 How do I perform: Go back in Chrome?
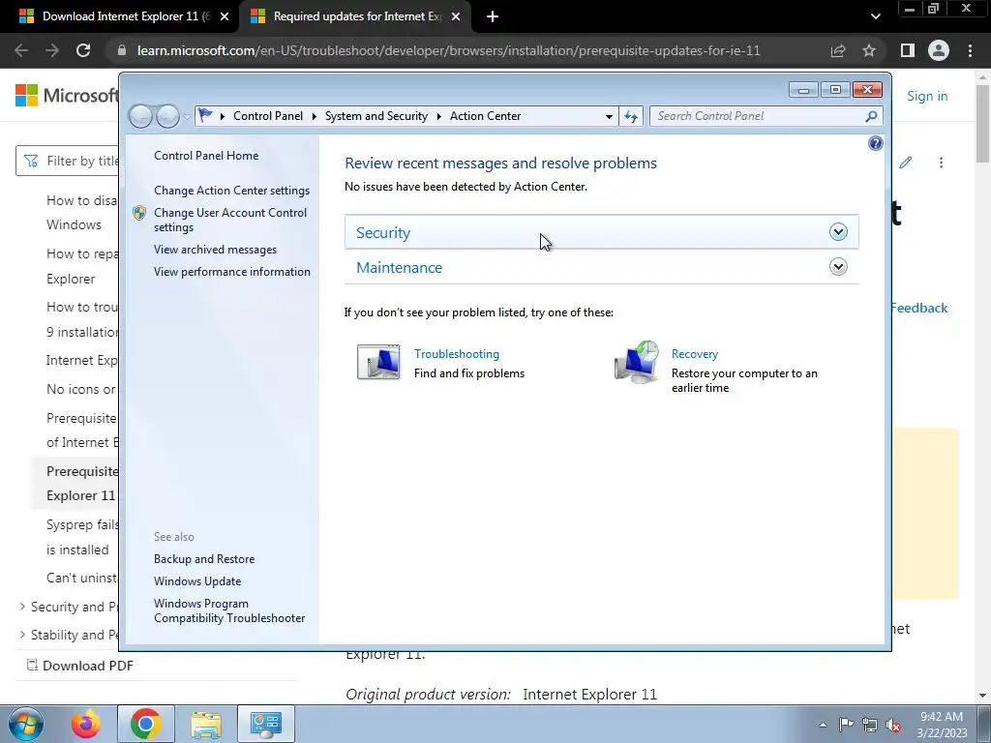(x=21, y=50)
